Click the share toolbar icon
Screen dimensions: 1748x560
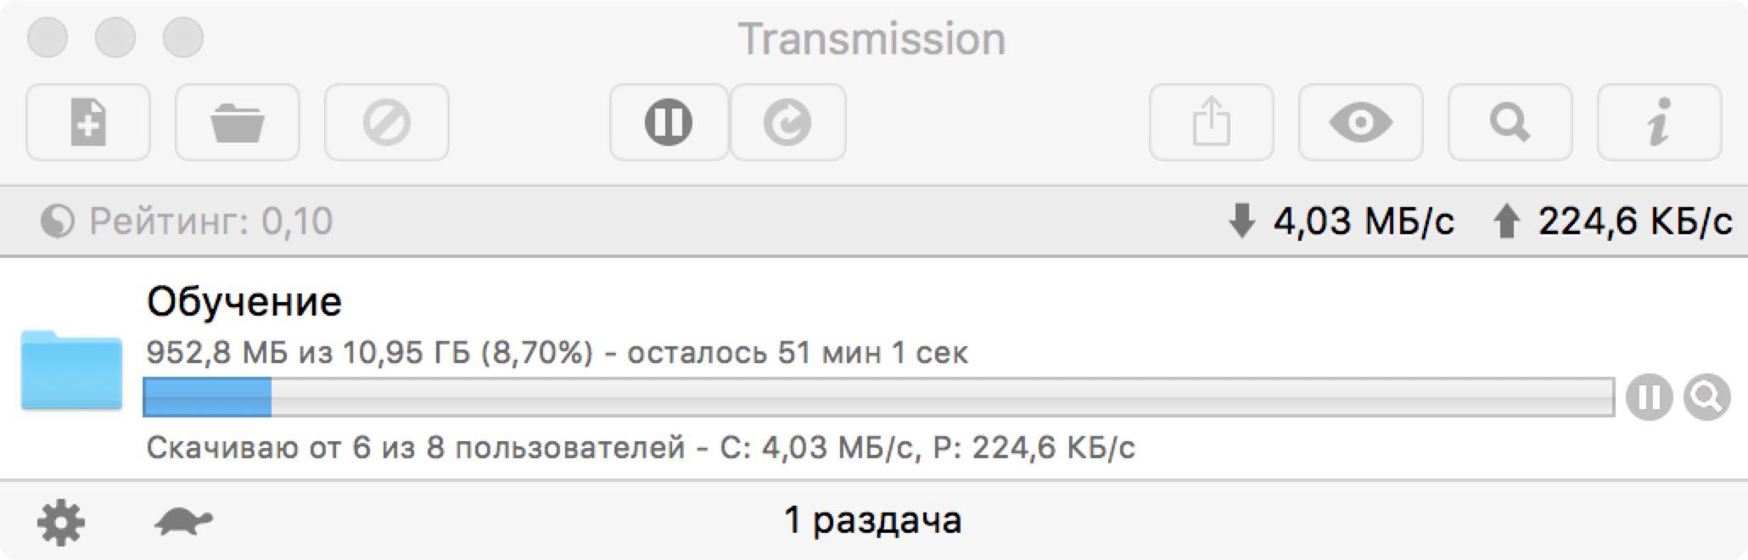click(x=1212, y=122)
